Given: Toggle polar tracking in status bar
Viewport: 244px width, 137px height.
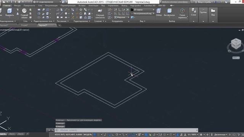Looking at the screenshot, I should click(117, 135).
